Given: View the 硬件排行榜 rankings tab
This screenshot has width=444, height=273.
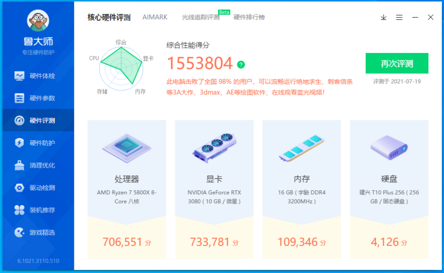Looking at the screenshot, I should click(x=249, y=17).
